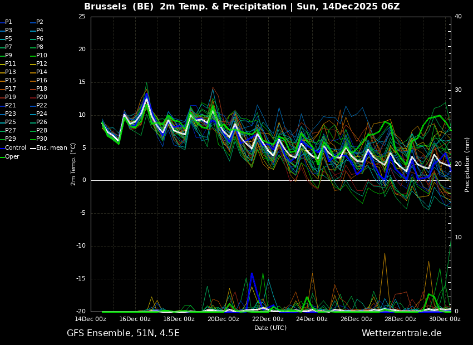Screen dimensions: 473x345
Task: Click the 15 temperature axis value
Action: [x=82, y=82]
